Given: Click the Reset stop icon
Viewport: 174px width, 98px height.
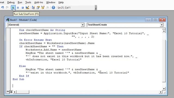Looking at the screenshot, I should click(x=23, y=8).
